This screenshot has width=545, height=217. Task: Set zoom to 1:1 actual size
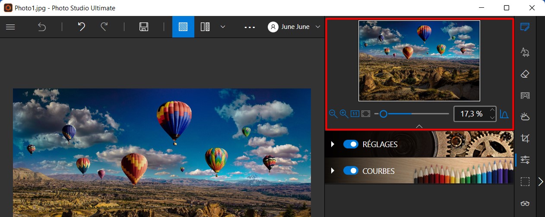(x=355, y=114)
